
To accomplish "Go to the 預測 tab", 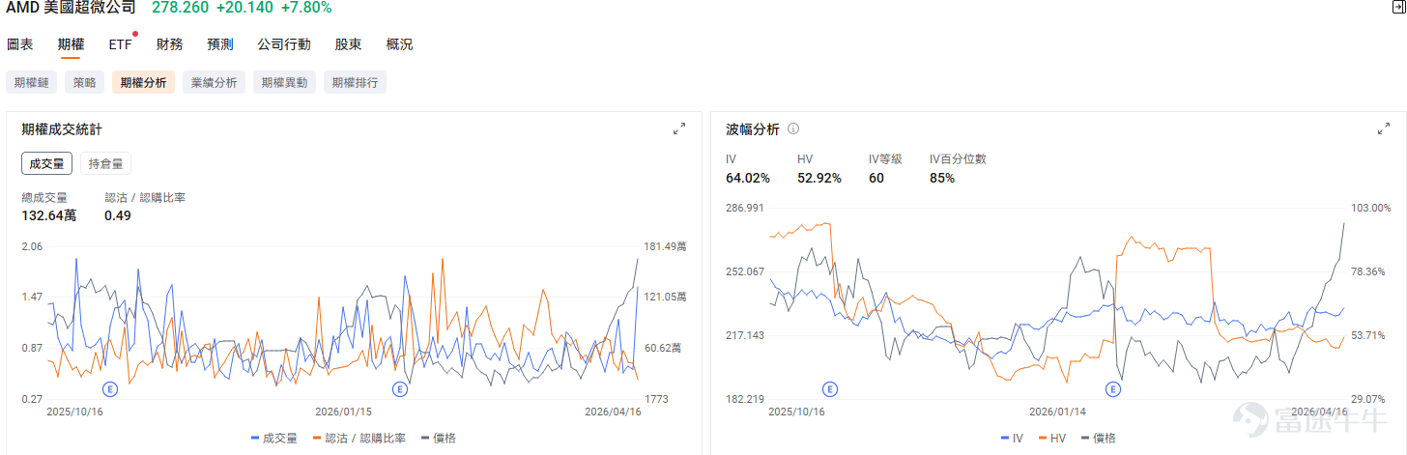I will (x=220, y=44).
